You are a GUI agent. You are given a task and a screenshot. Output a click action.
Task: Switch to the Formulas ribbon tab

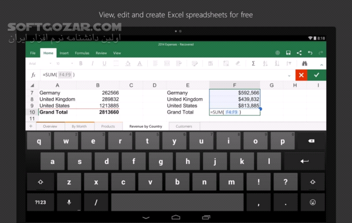[x=82, y=53]
